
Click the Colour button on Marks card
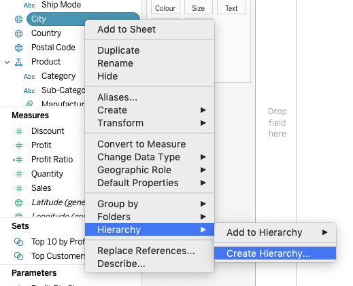(165, 7)
